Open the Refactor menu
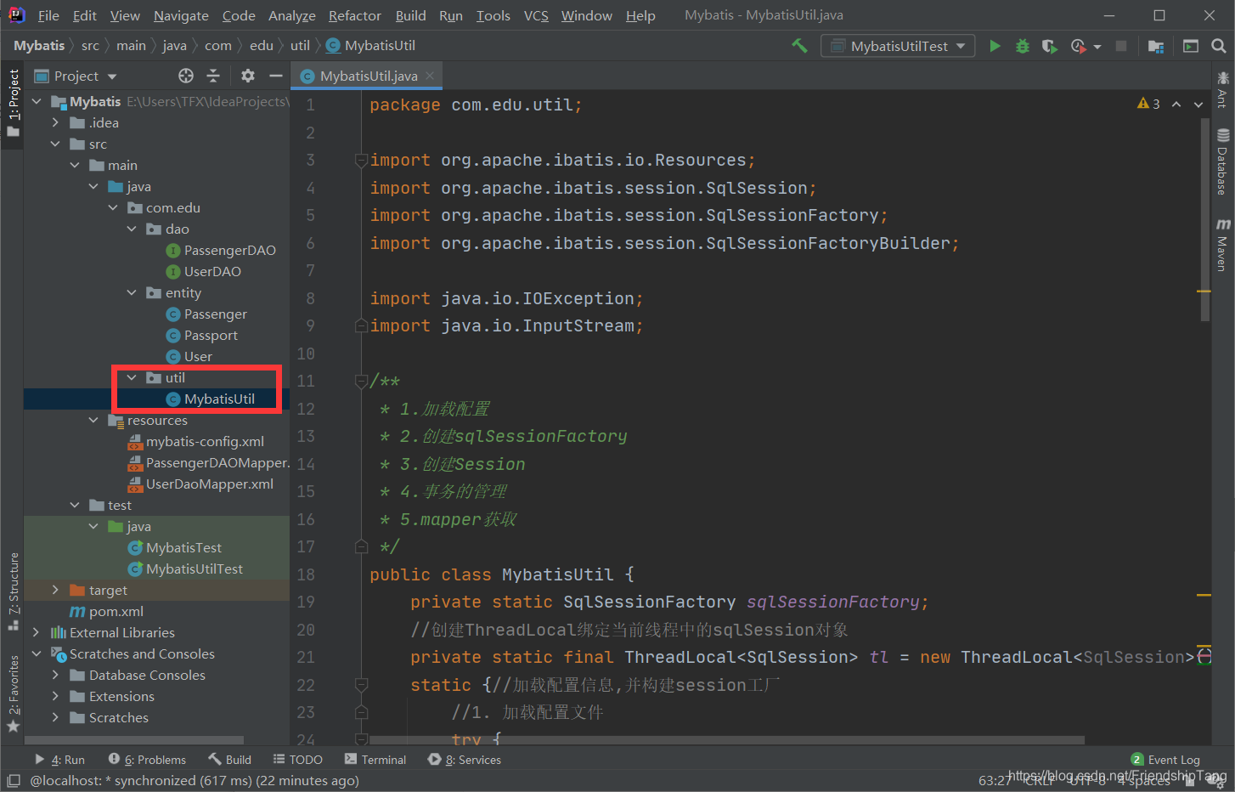1235x792 pixels. (355, 15)
